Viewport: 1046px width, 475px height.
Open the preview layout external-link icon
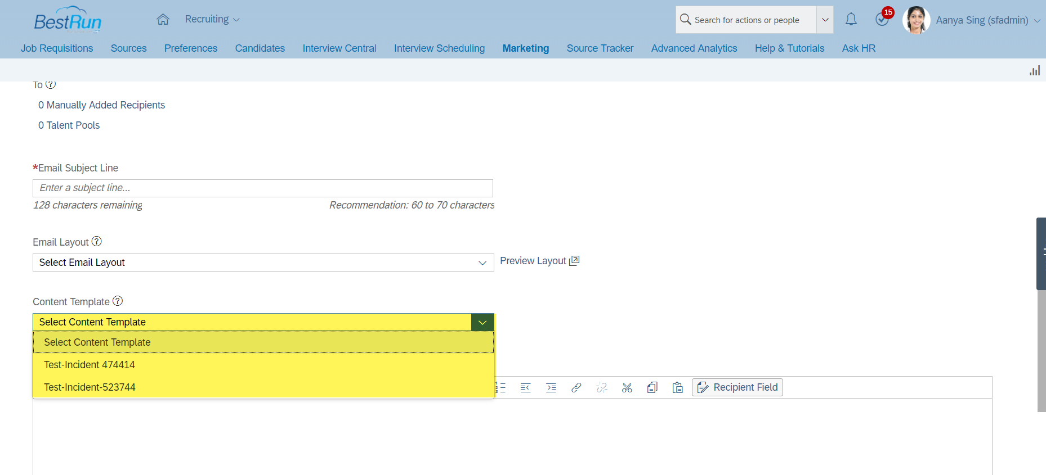(x=574, y=261)
